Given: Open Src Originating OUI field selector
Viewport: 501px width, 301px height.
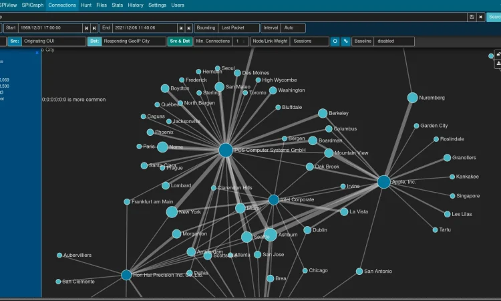Looking at the screenshot, I should pyautogui.click(x=53, y=41).
